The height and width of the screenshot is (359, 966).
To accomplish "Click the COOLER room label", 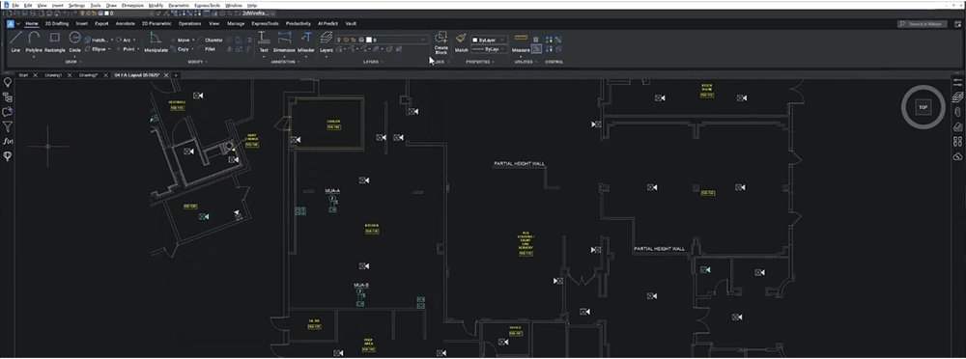I will click(x=333, y=122).
